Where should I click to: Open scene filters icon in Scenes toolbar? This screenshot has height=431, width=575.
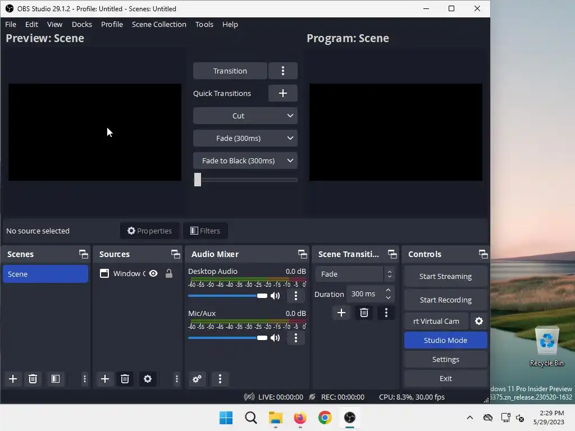(x=56, y=379)
